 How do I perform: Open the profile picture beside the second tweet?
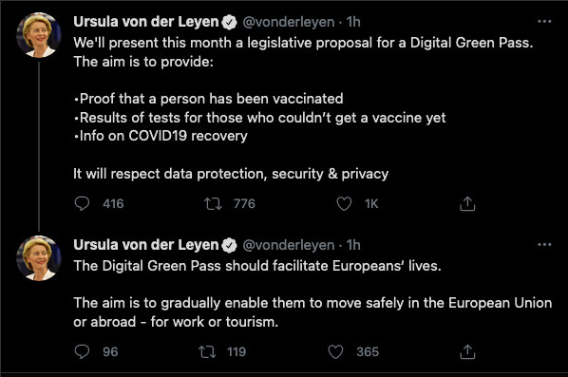[39, 258]
